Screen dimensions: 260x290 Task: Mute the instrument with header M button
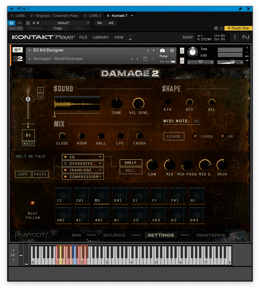[x=182, y=61]
